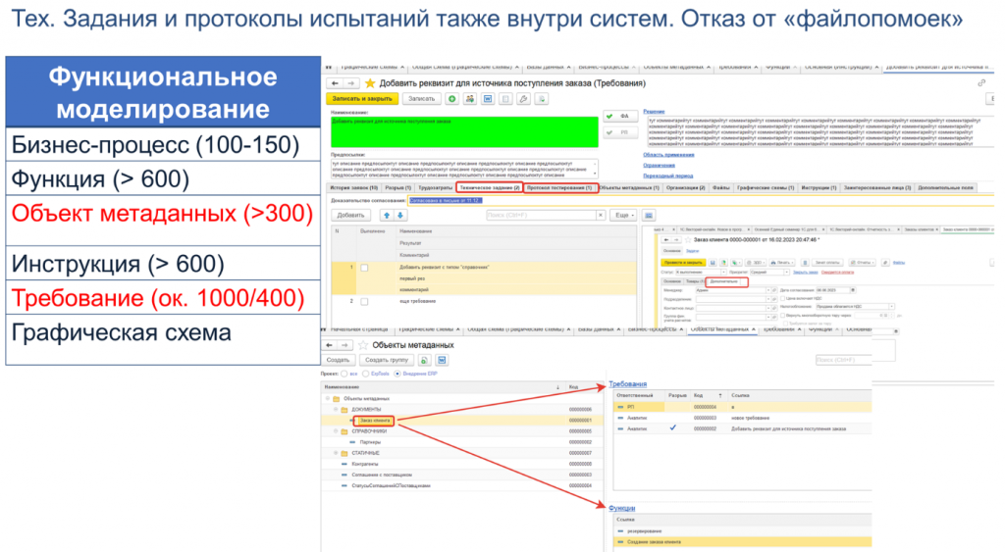Click the Поиск (Ctrl+F) field in the requirement form
The image size is (1005, 552).
click(x=541, y=215)
